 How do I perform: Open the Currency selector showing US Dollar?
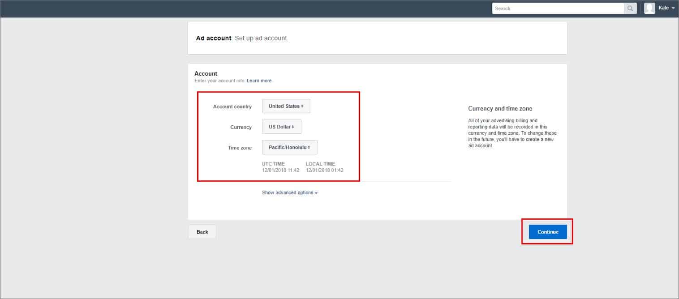click(281, 127)
